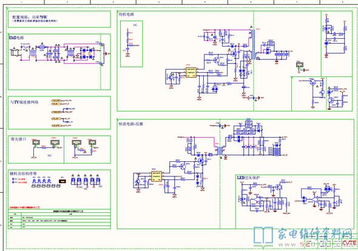
Task: Select the yellow controller IC in 恒流电路-反激
Action: (x=157, y=176)
